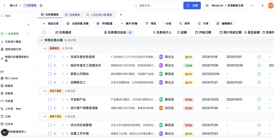Click the ✓任务管理 breadcrumb tag

click(x=30, y=6)
